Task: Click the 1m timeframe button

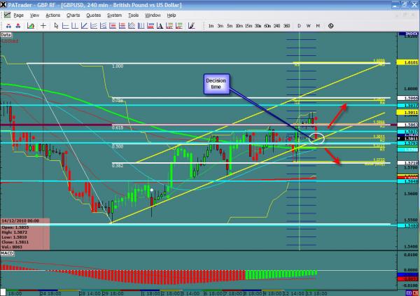Action: (x=211, y=25)
